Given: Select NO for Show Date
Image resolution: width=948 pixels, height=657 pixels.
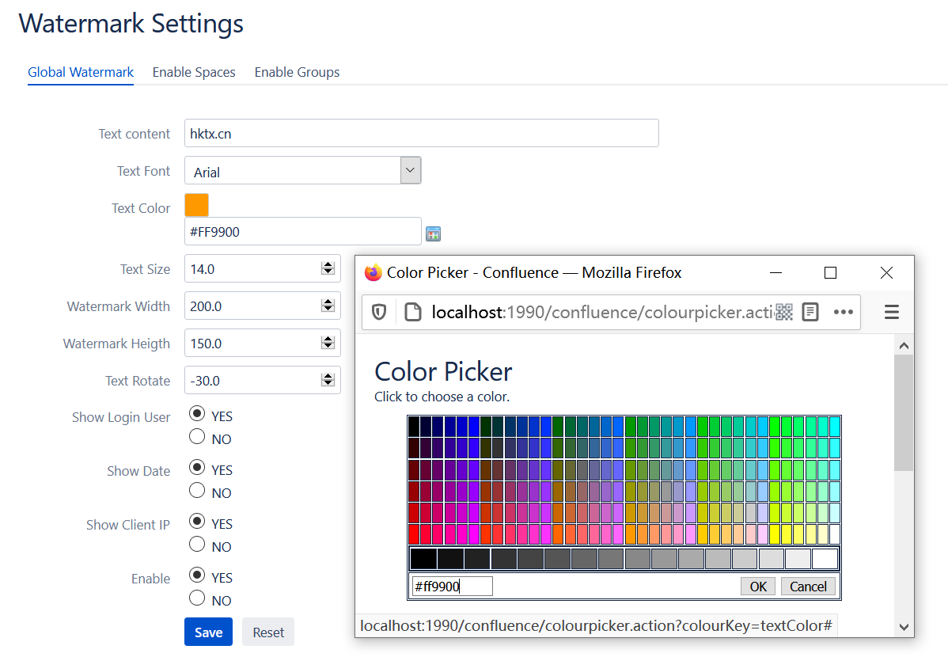Looking at the screenshot, I should (197, 490).
